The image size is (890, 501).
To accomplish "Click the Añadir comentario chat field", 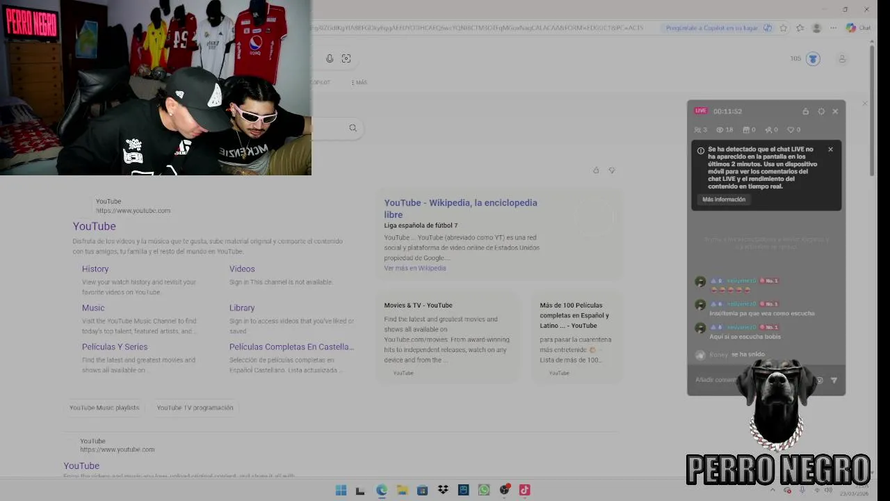I will pos(751,380).
